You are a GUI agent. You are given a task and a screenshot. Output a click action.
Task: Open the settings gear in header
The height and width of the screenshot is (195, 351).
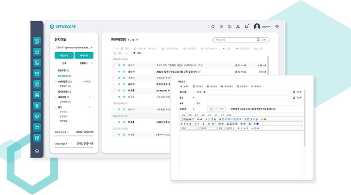277,27
